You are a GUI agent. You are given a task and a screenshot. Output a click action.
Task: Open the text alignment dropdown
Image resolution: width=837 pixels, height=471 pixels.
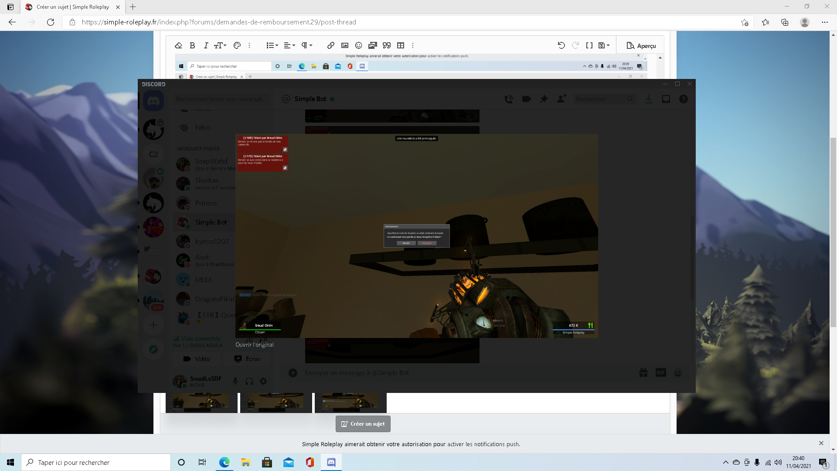pyautogui.click(x=289, y=45)
